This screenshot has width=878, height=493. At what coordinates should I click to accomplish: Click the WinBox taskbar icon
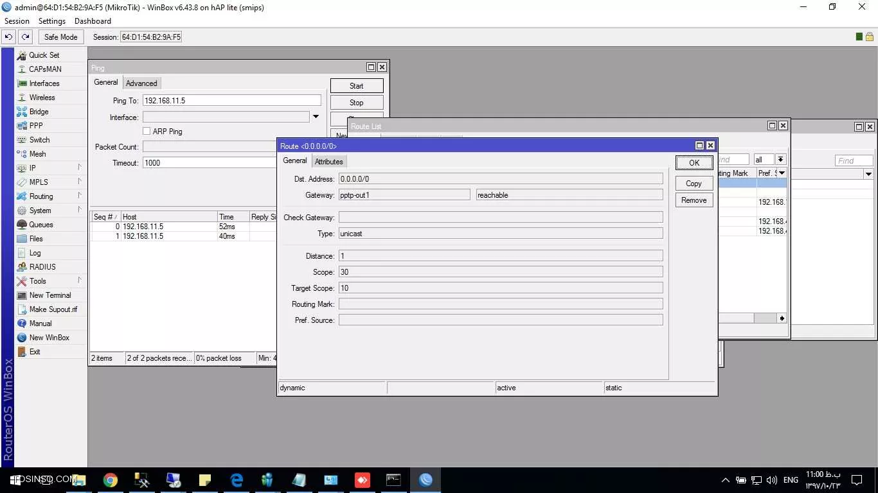[x=426, y=480]
